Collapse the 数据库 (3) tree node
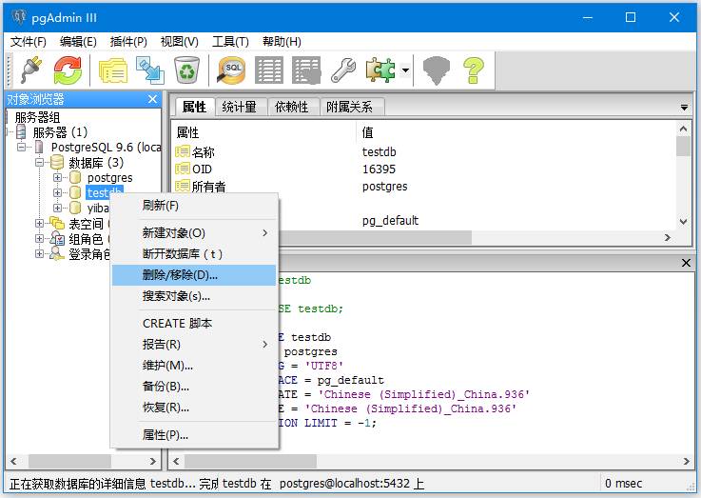The height and width of the screenshot is (498, 701). tap(41, 163)
